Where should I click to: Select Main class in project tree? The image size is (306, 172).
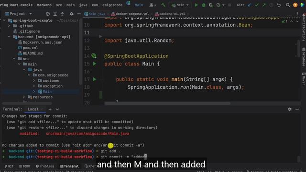(x=45, y=91)
